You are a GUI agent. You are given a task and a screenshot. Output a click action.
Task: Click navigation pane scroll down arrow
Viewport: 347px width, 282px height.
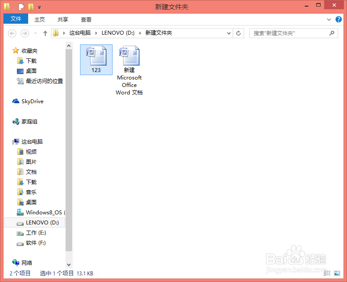point(69,264)
